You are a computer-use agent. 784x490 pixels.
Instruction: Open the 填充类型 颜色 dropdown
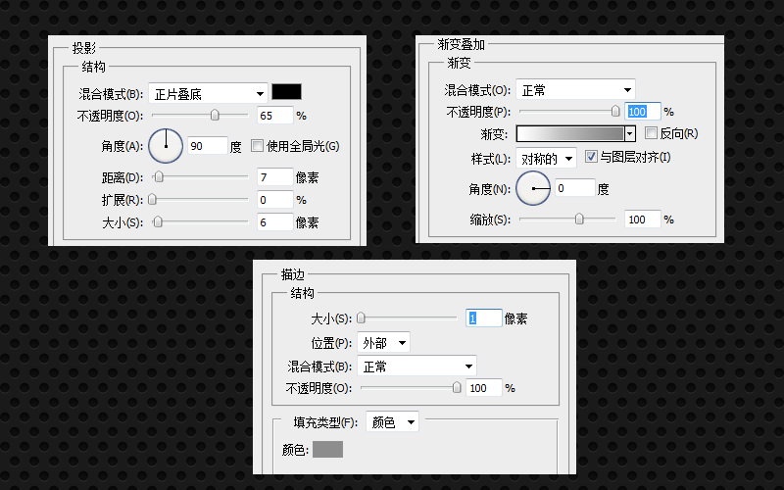(x=392, y=421)
